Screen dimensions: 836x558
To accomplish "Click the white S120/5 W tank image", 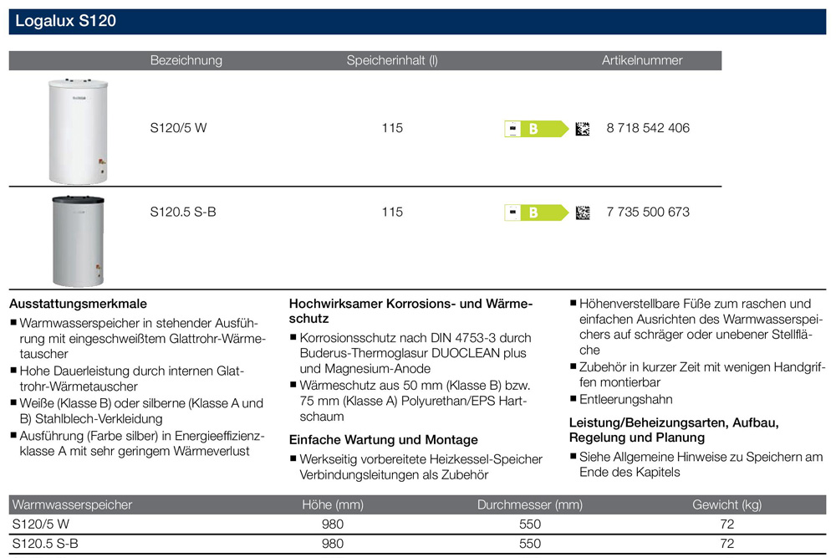I will (x=79, y=131).
